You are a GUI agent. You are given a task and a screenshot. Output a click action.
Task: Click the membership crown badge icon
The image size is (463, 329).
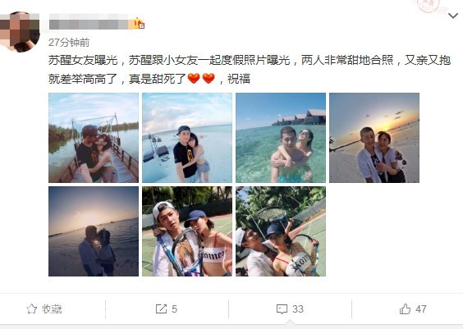pos(139,24)
